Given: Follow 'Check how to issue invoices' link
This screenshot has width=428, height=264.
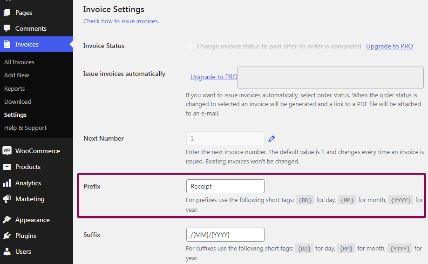Looking at the screenshot, I should (x=121, y=21).
